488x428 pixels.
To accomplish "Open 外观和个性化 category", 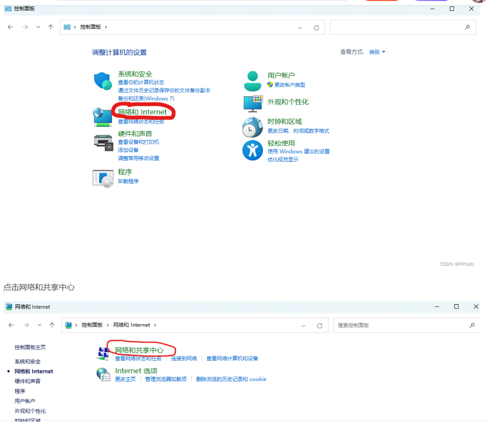I will [288, 102].
